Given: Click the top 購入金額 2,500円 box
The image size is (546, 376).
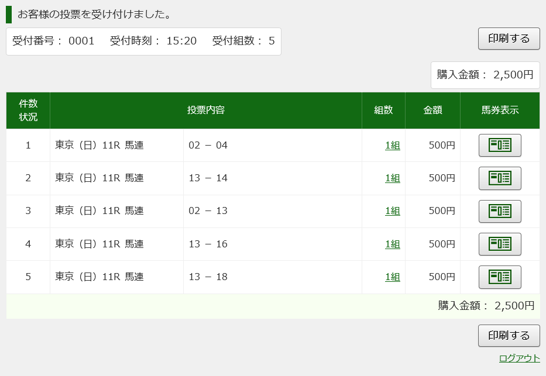Looking at the screenshot, I should (x=485, y=75).
